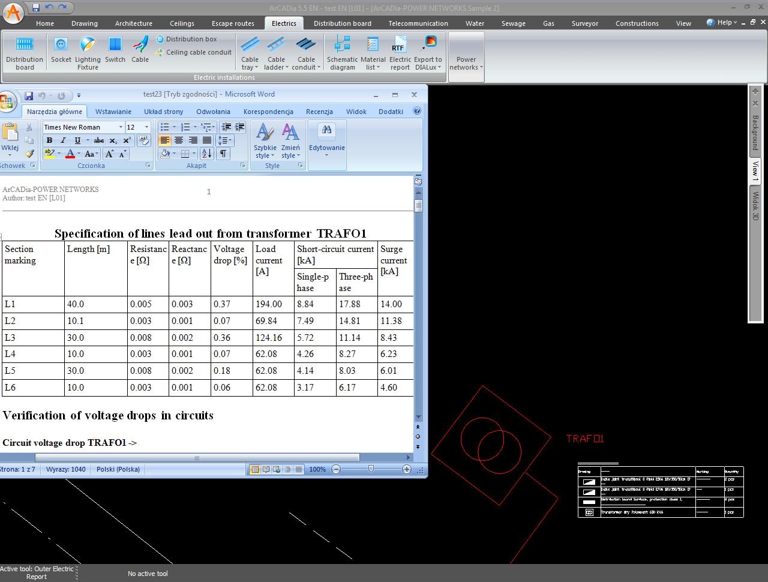
Task: Select the Switch tool
Action: (115, 46)
